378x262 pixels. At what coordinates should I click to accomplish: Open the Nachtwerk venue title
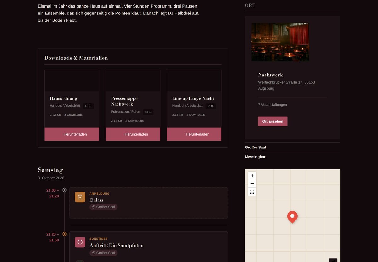271,75
